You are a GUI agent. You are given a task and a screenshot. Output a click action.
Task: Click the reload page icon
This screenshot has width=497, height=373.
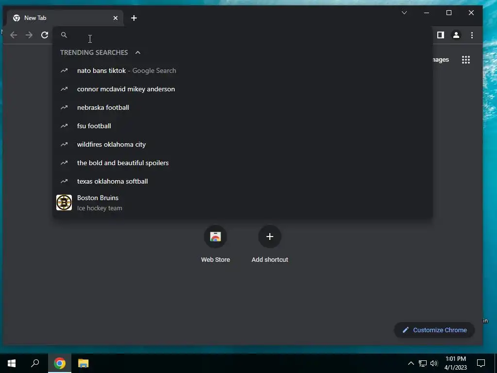point(45,35)
